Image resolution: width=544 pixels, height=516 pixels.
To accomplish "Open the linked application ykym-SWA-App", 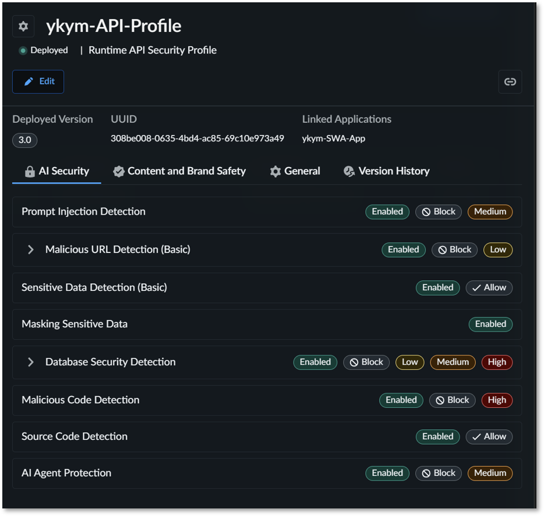I will click(333, 138).
